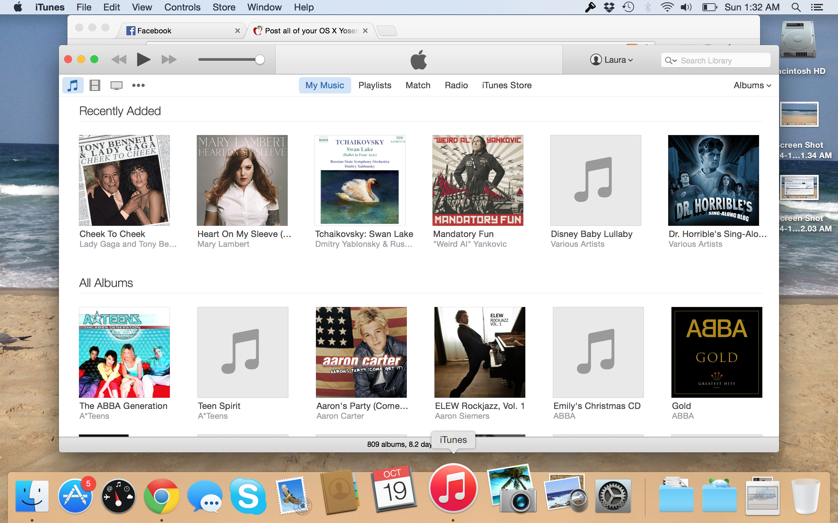The image size is (838, 523).
Task: Click into the Search Library field
Action: pos(716,60)
